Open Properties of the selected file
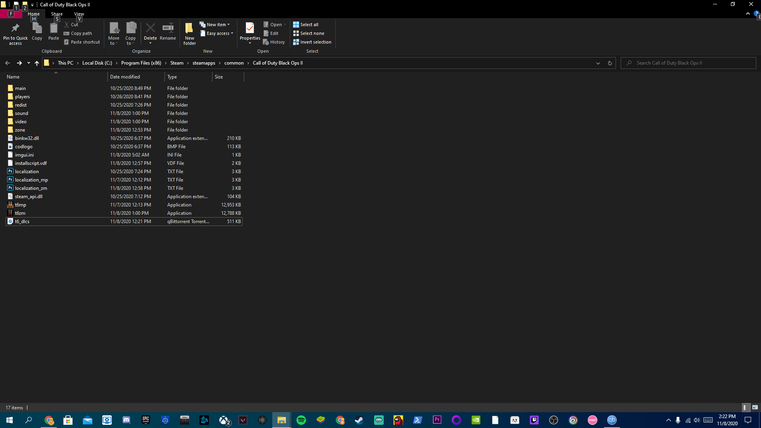The height and width of the screenshot is (428, 761). (x=250, y=34)
